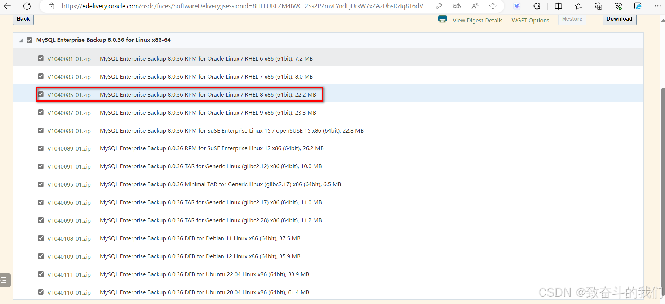Open the password key icon in address bar
Image resolution: width=665 pixels, height=304 pixels.
point(439,6)
